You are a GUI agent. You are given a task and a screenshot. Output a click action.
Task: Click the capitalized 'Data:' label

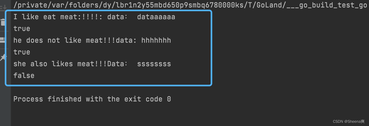pos(118,64)
